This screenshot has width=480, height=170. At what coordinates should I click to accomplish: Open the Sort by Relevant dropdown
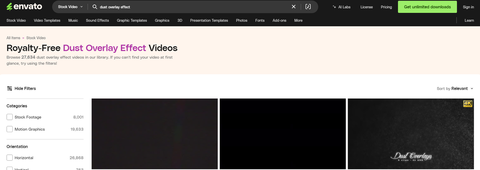tap(455, 88)
